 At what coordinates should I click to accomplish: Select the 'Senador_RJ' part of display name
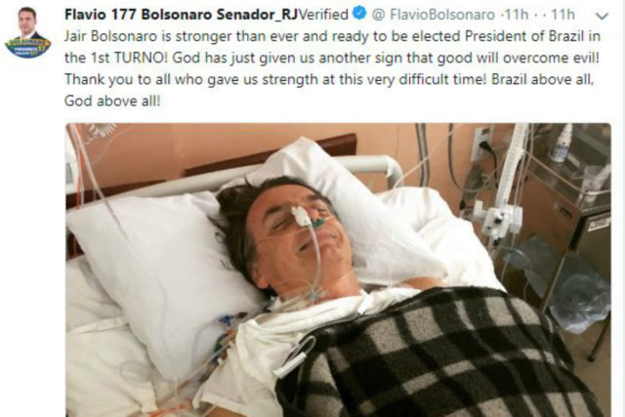[258, 15]
